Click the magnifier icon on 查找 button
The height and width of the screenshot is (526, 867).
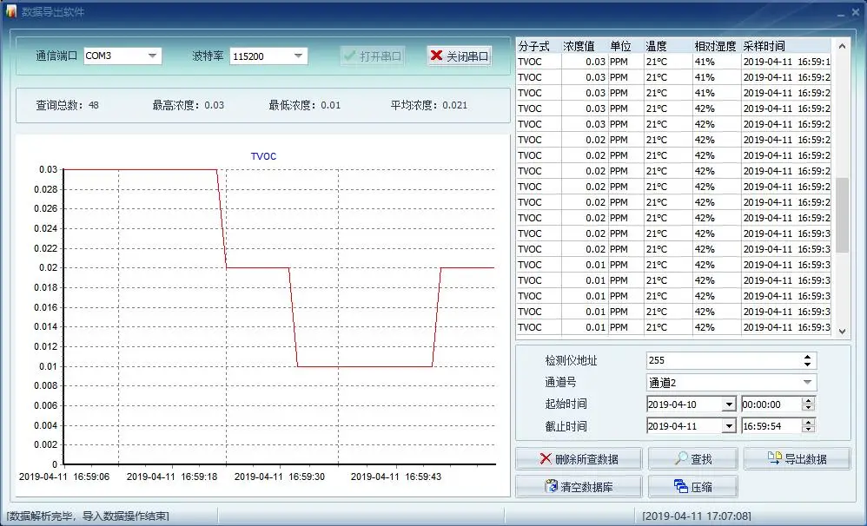click(x=681, y=458)
